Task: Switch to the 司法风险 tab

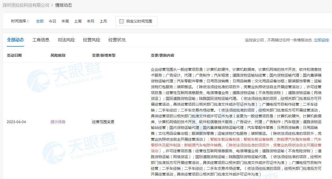Action: click(x=66, y=40)
